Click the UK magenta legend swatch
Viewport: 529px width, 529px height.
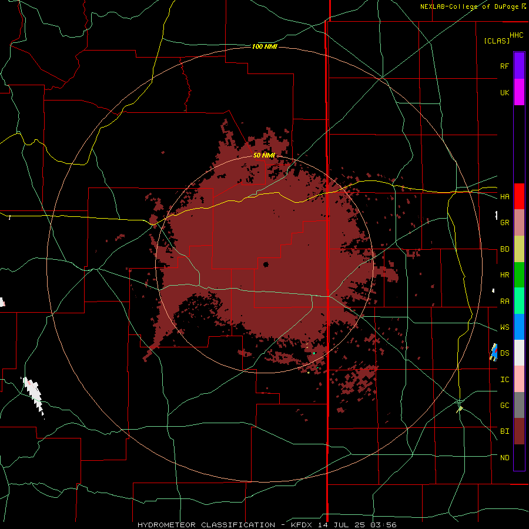point(519,92)
